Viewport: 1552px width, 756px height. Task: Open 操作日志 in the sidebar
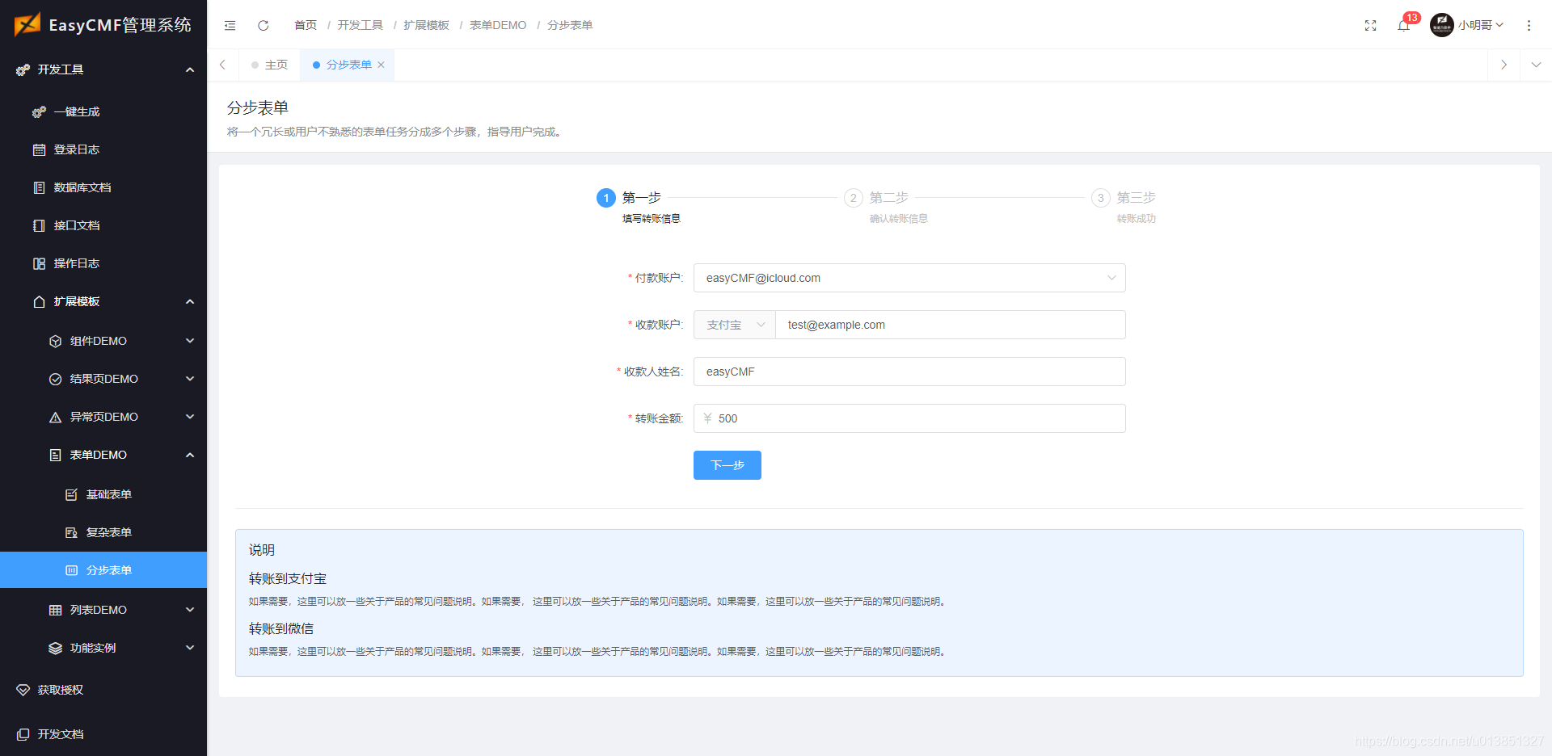click(x=103, y=263)
